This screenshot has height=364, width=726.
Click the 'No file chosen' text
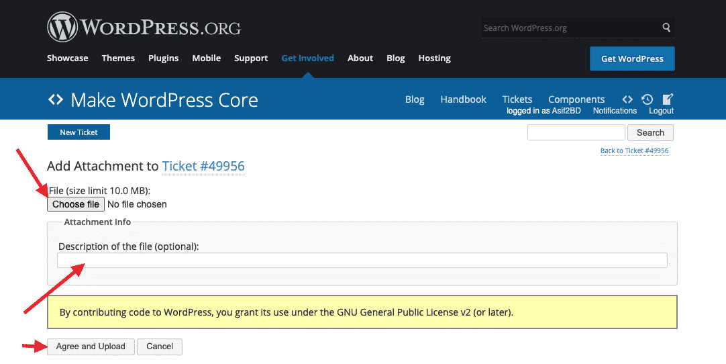point(137,204)
